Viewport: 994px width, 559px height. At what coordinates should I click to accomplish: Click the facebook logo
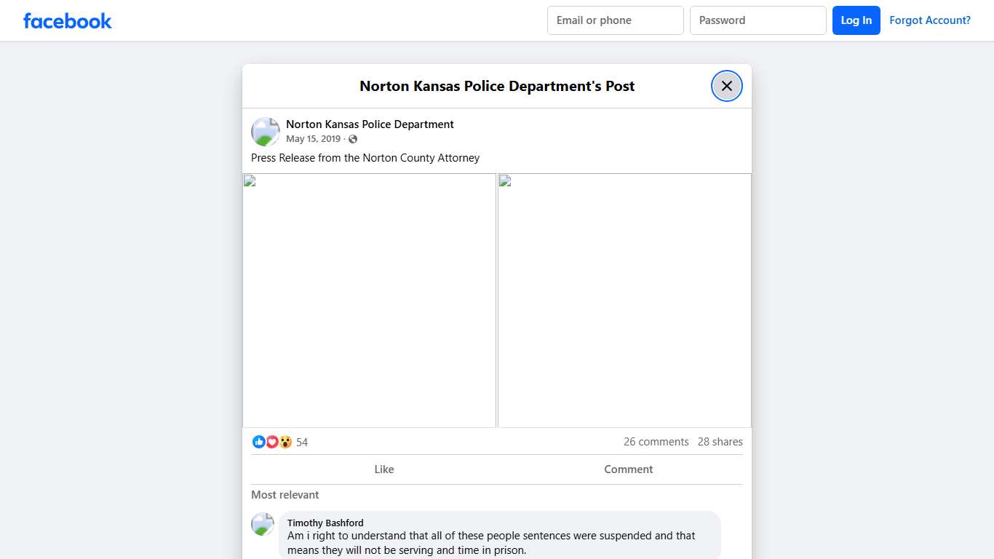(x=67, y=20)
